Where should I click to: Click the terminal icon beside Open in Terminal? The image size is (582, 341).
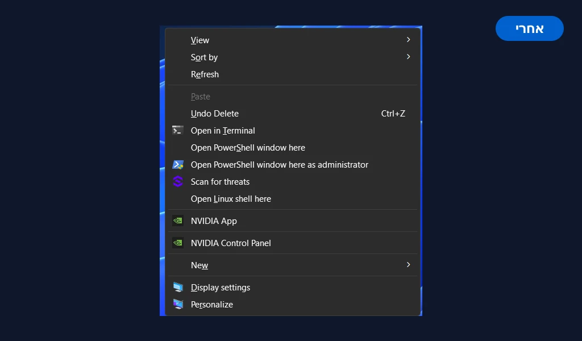(178, 130)
